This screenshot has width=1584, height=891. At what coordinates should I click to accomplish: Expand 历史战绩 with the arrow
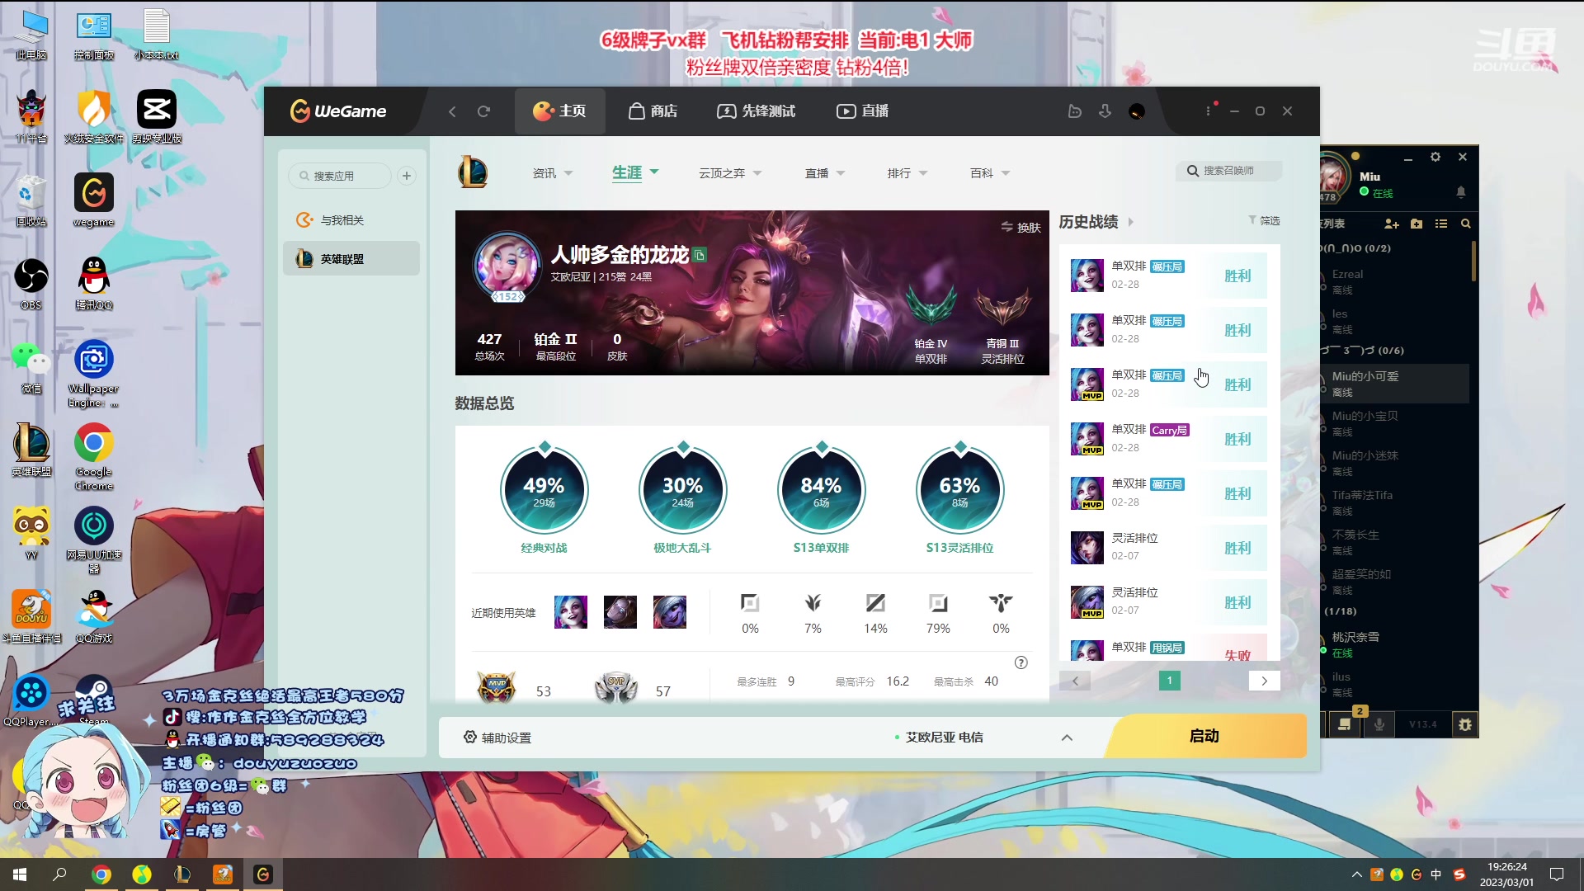(x=1131, y=222)
